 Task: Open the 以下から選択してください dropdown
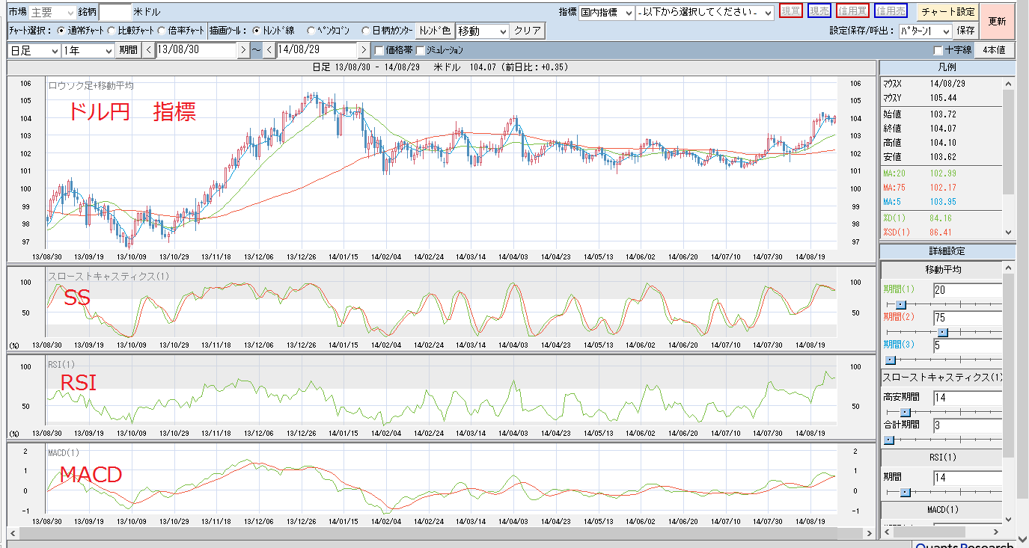706,13
